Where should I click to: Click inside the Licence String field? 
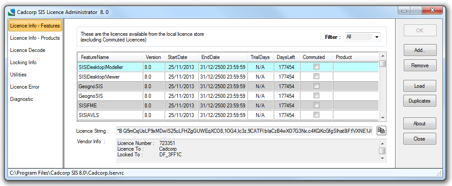point(244,131)
